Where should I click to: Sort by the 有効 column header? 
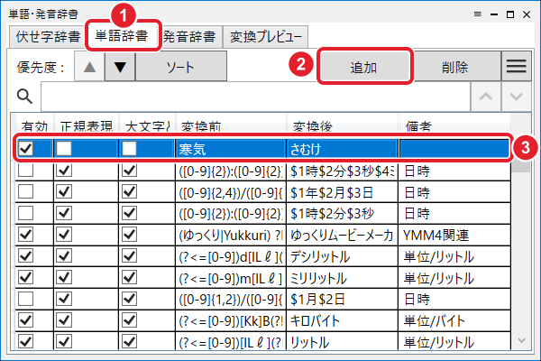click(34, 125)
